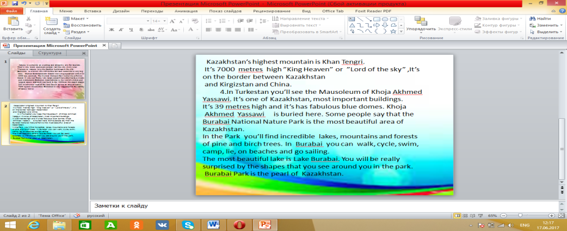The image size is (567, 231).
Task: Open the Файл tab
Action: (x=11, y=11)
